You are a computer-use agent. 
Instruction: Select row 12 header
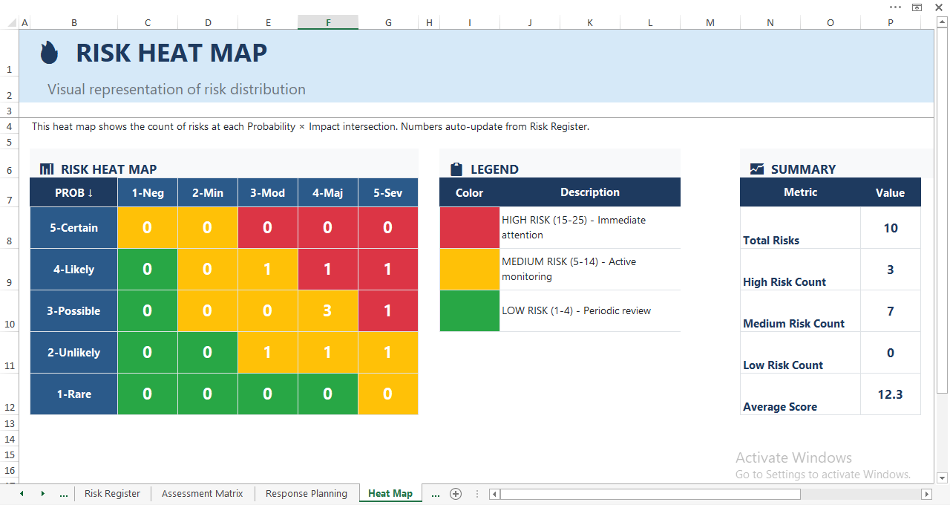pyautogui.click(x=9, y=394)
